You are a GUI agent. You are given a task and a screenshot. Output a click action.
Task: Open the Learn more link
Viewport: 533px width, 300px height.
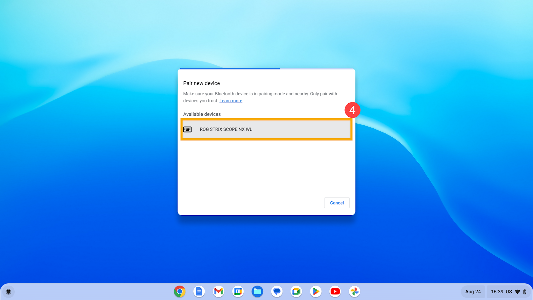point(231,101)
